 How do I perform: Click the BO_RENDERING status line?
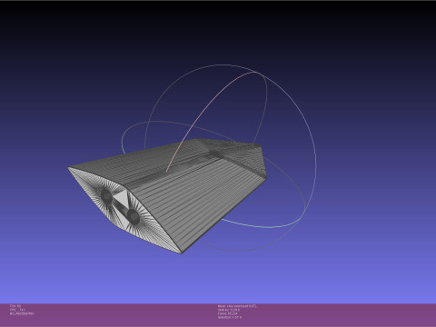tap(22, 313)
